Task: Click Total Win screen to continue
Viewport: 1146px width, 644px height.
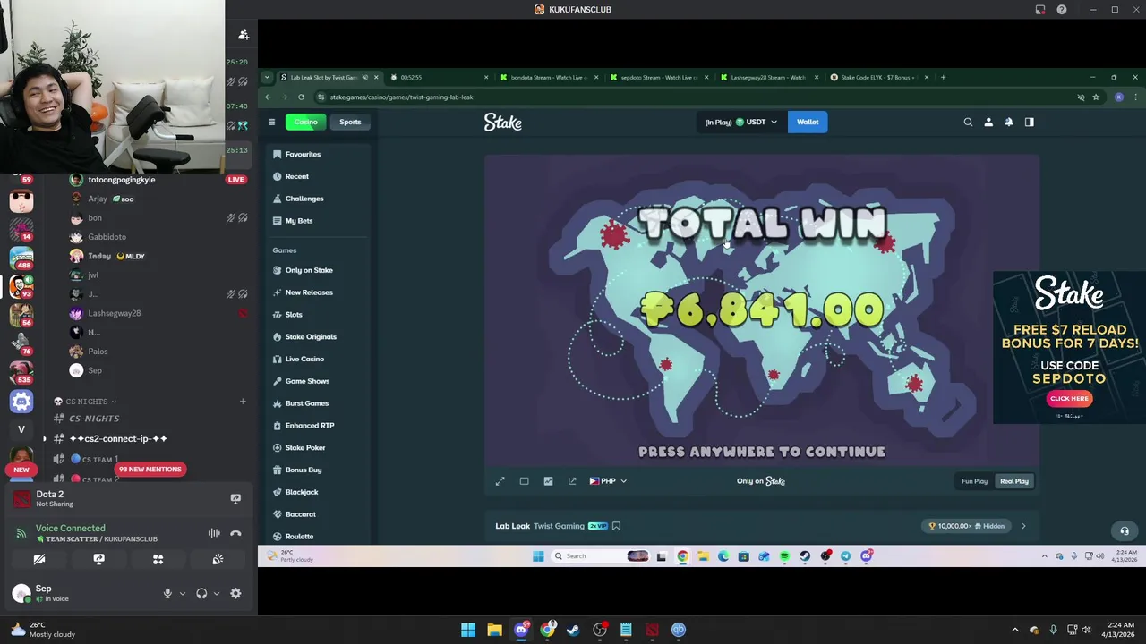Action: coord(762,312)
